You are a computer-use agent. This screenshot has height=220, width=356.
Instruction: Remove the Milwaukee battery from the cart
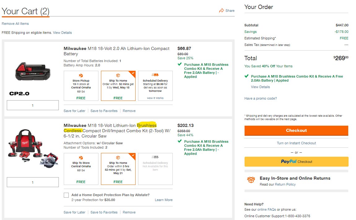pos(129,111)
